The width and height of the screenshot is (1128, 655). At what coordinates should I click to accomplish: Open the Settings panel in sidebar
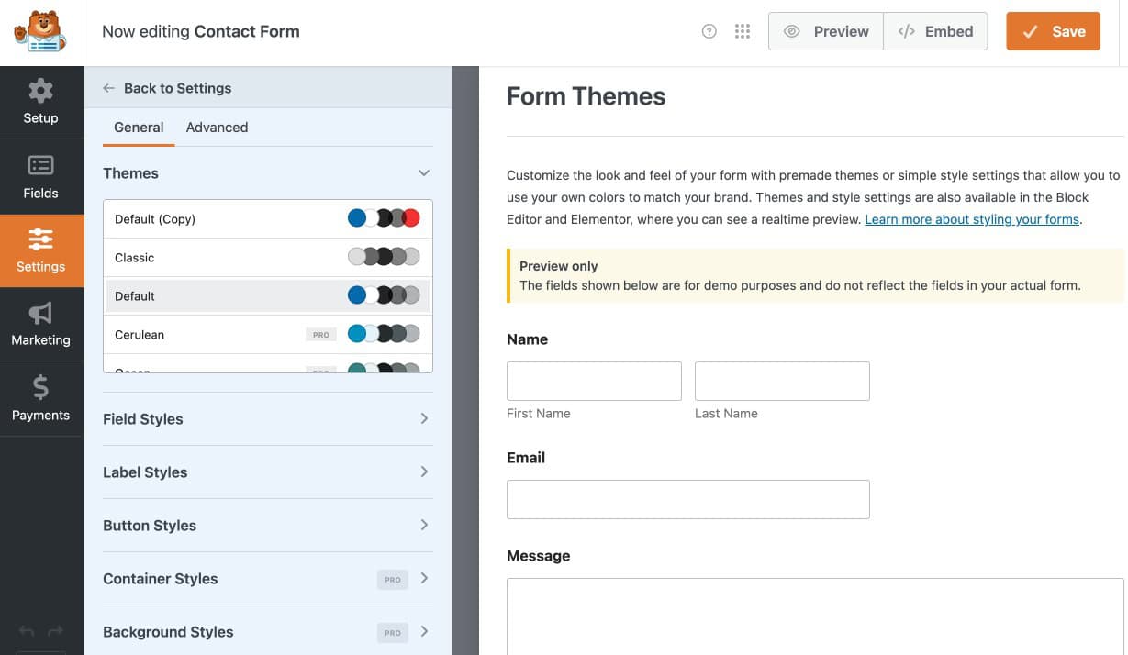[40, 251]
